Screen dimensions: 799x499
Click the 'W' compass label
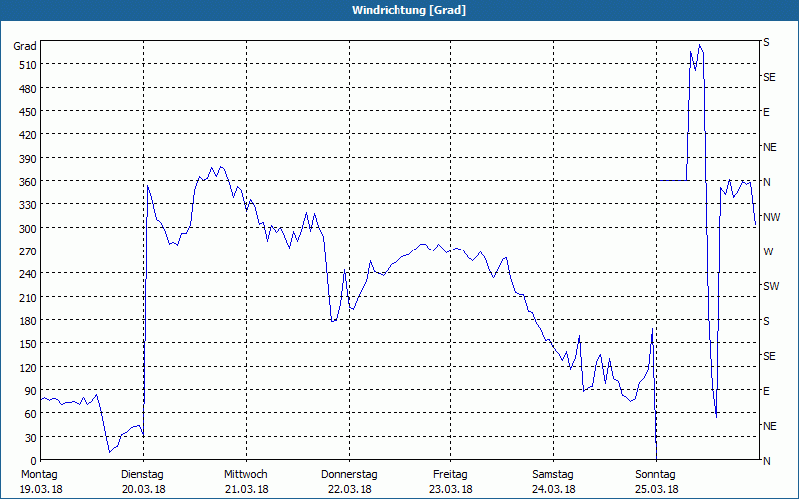click(x=768, y=251)
